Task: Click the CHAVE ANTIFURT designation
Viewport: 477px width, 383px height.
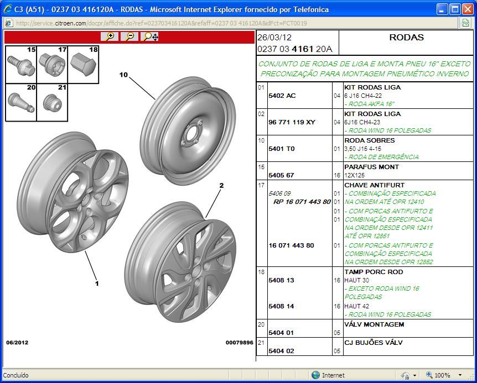Action: pyautogui.click(x=374, y=185)
